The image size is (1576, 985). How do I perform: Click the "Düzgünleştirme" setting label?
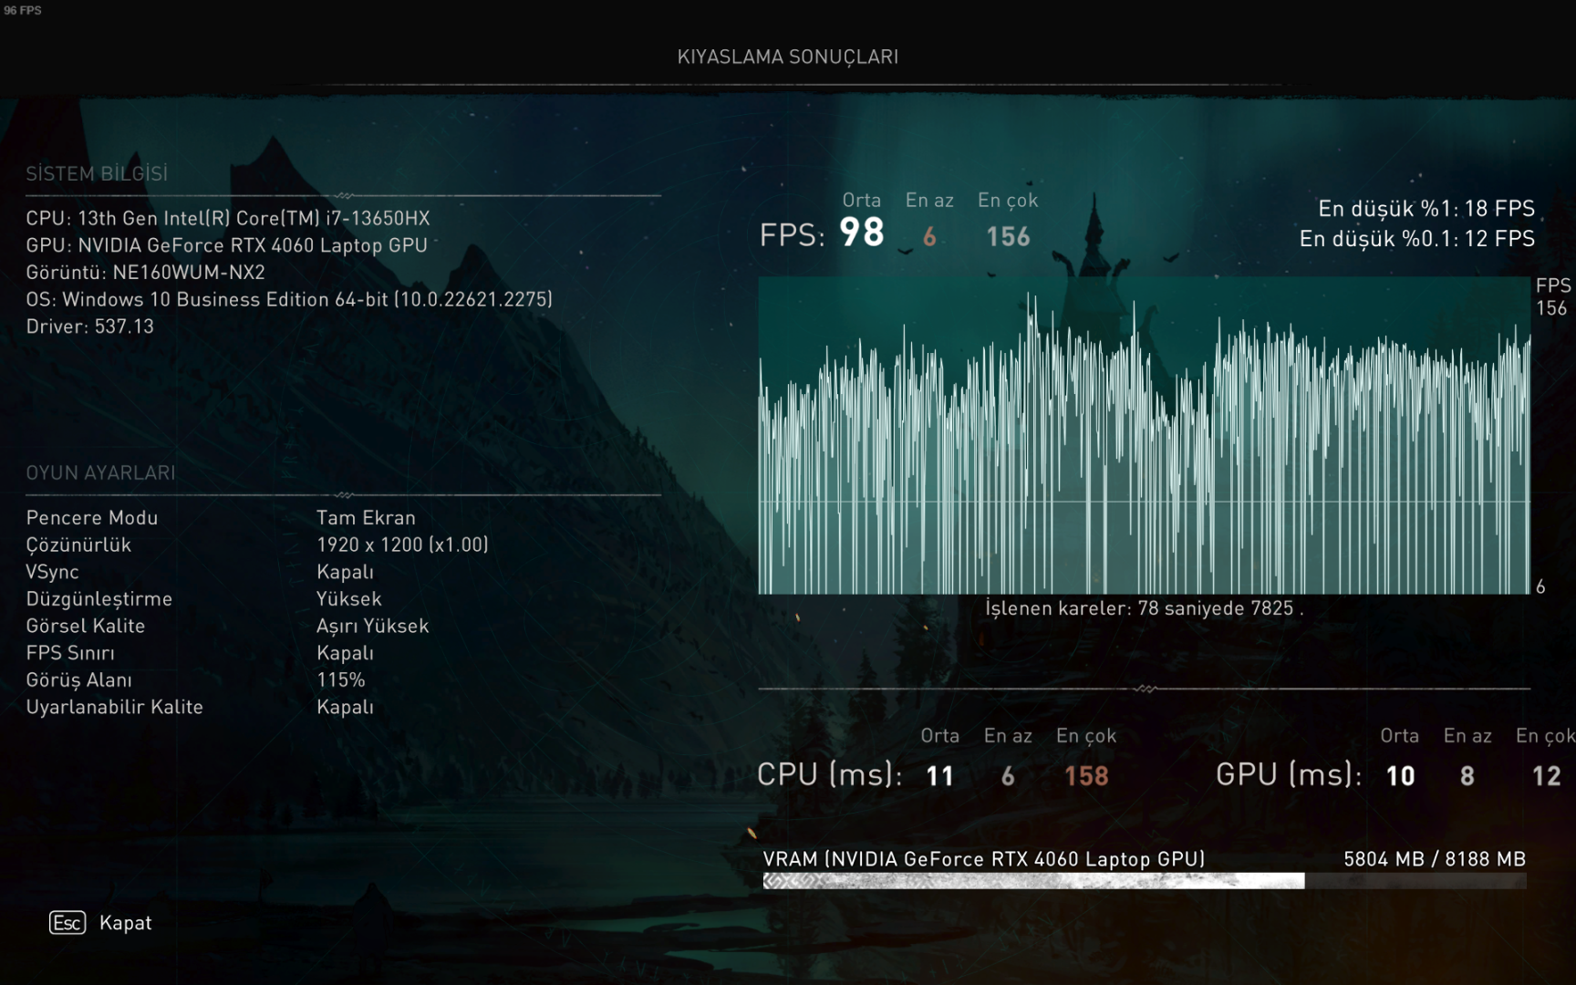[99, 599]
